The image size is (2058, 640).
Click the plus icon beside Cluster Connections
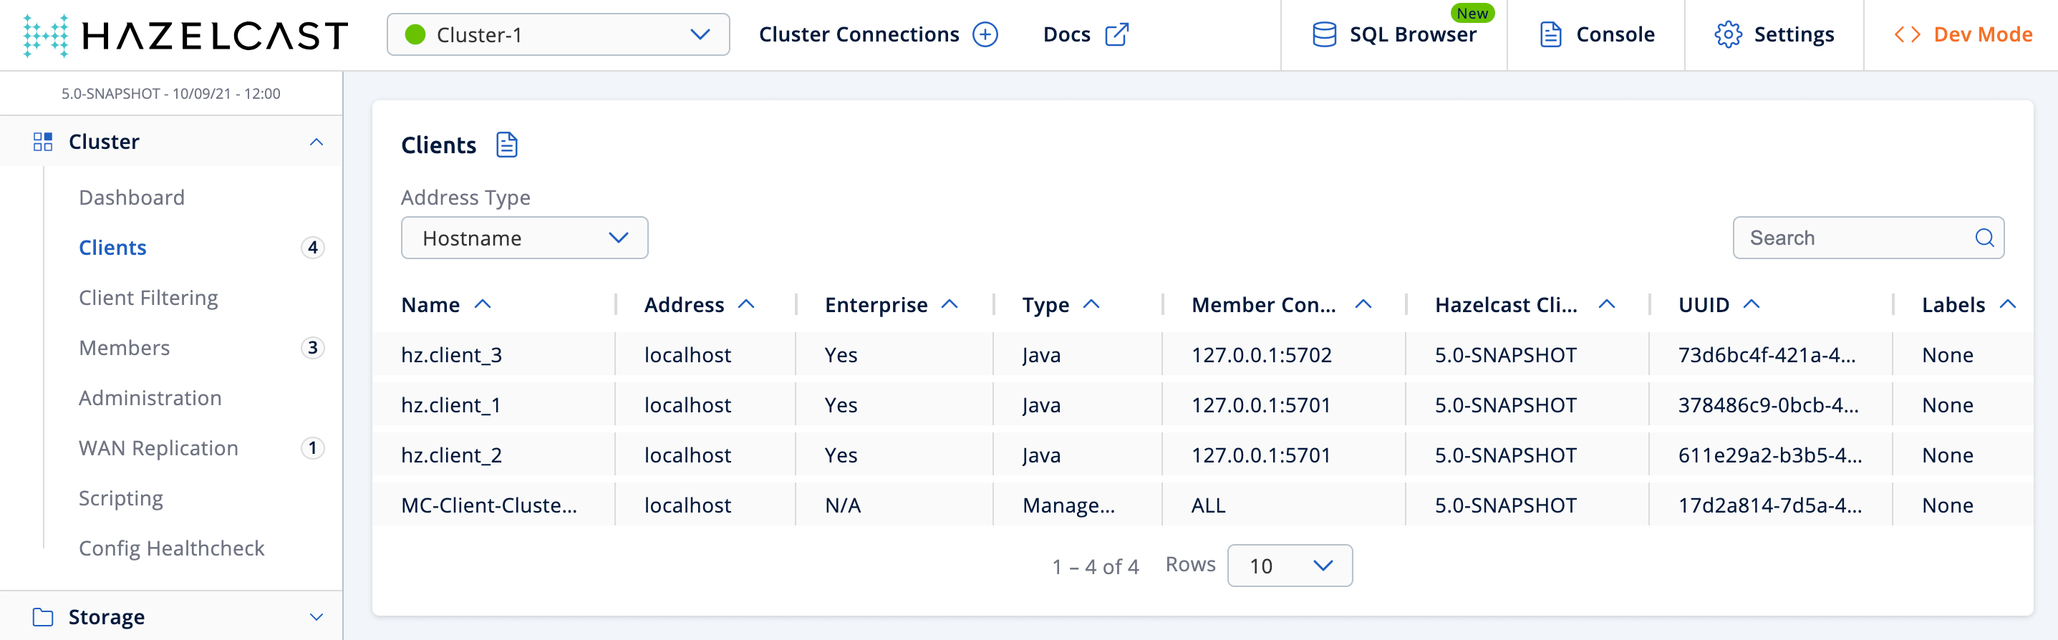pyautogui.click(x=985, y=35)
